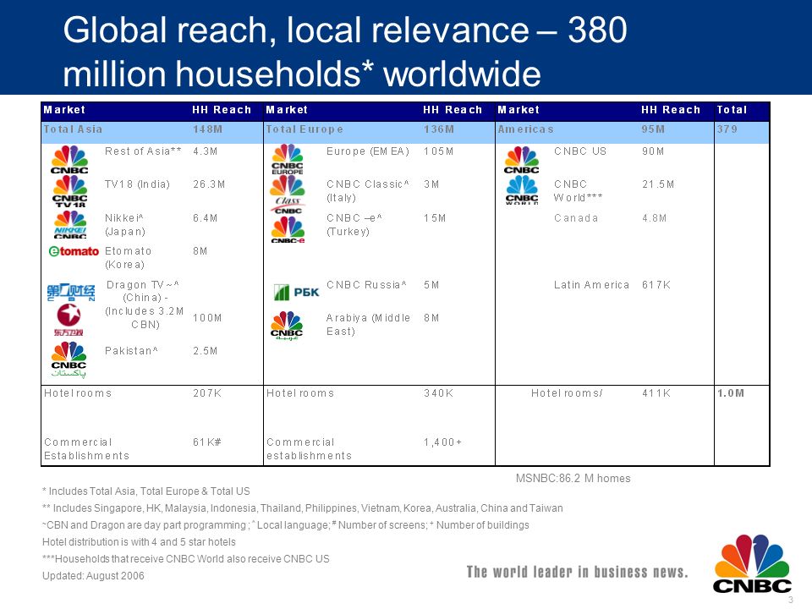Select the slide title about 380 million households

[345, 52]
